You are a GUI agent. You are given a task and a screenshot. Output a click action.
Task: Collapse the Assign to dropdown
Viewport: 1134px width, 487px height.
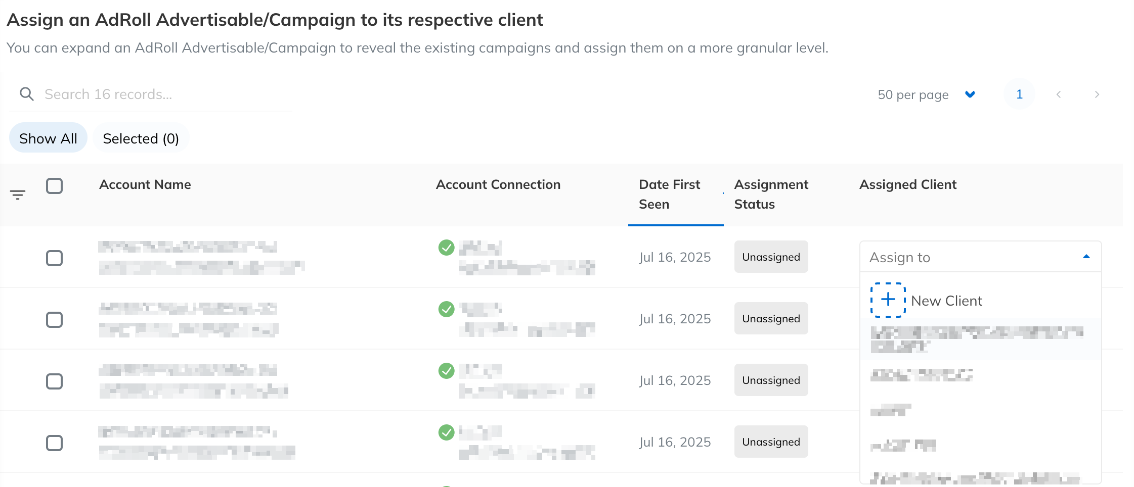(x=980, y=257)
